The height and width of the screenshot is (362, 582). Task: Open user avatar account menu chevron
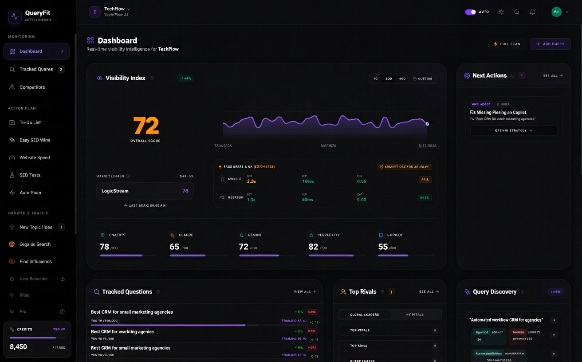(567, 12)
